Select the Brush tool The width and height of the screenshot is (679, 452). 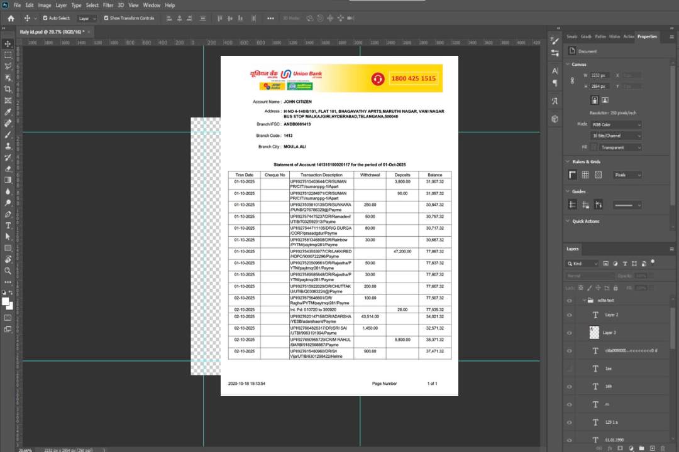[x=8, y=134]
